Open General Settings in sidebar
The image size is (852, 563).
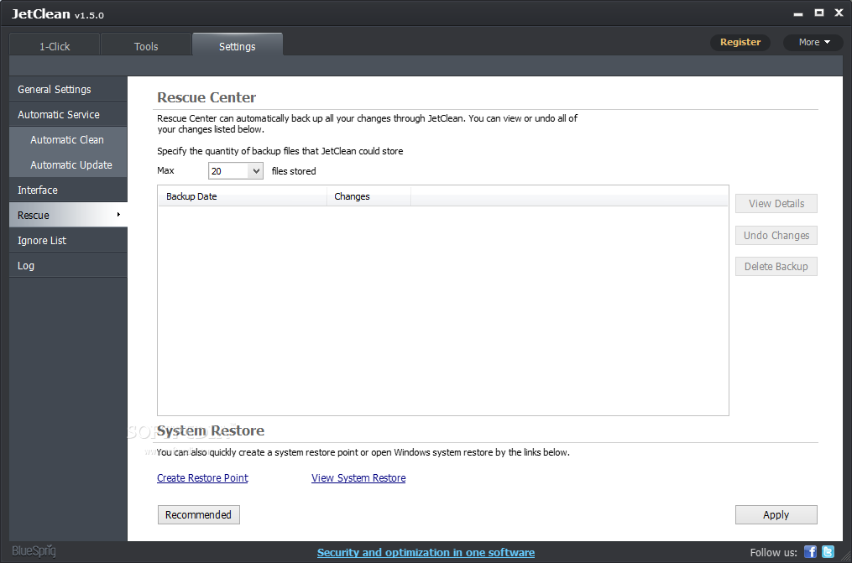tap(68, 89)
